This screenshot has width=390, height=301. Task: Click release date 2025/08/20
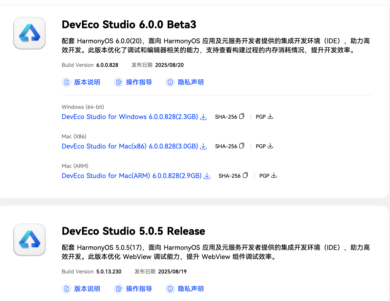point(169,65)
